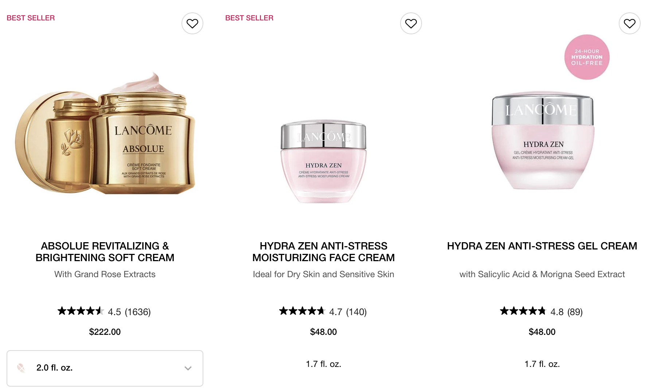Click the 4.8 star rating stars

click(x=523, y=311)
